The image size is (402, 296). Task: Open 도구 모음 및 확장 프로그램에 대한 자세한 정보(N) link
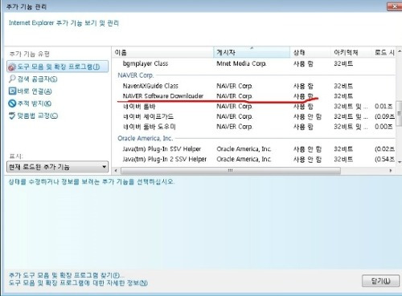point(78,282)
